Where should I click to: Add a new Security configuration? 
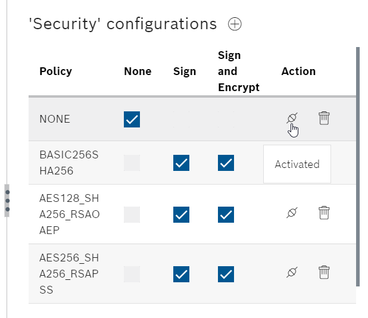pyautogui.click(x=235, y=24)
